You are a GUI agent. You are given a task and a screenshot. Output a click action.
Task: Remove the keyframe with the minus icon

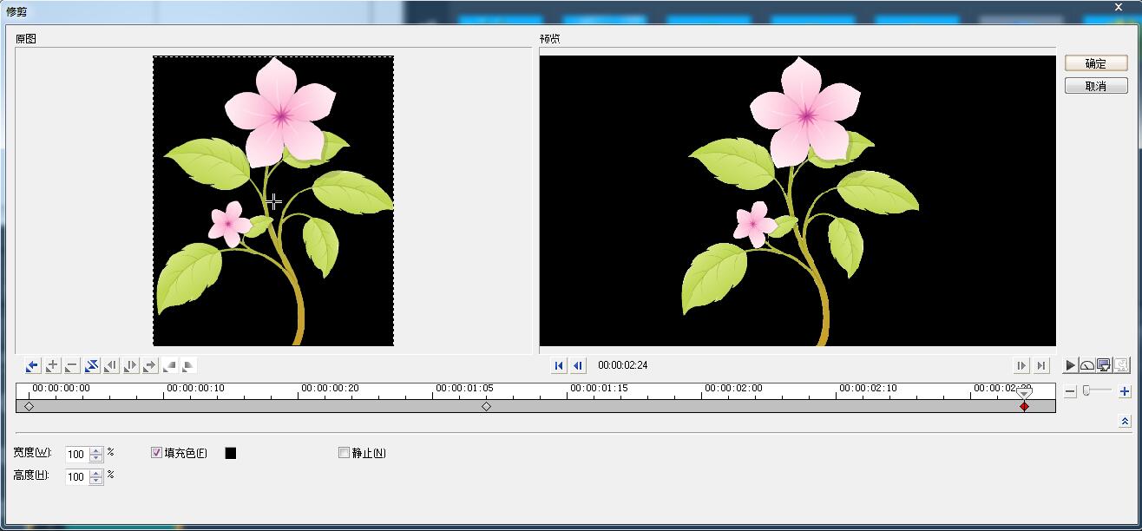pos(72,366)
